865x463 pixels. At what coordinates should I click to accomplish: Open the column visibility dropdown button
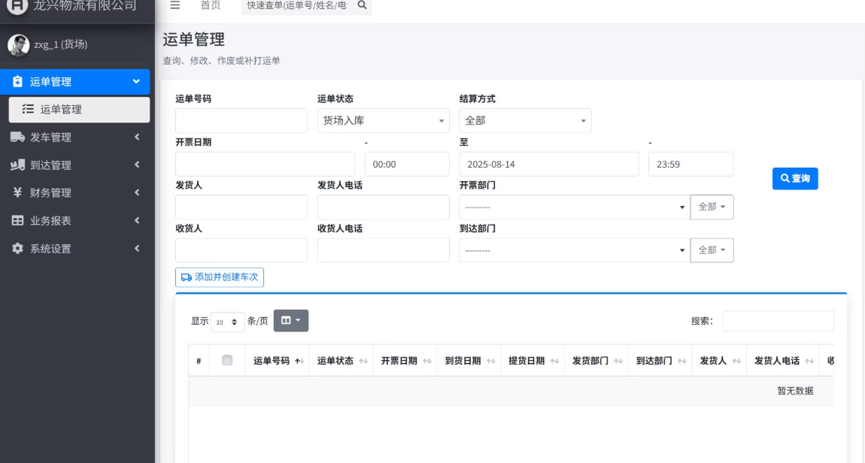[x=291, y=320]
